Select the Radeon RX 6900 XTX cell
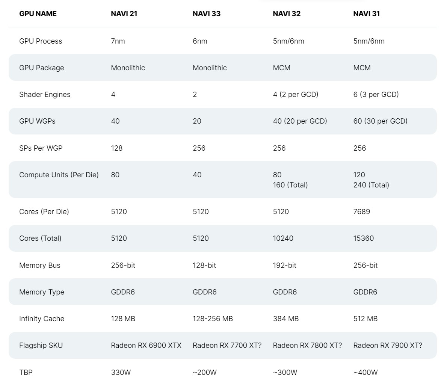Viewport: 444px width, 382px height. 146,345
